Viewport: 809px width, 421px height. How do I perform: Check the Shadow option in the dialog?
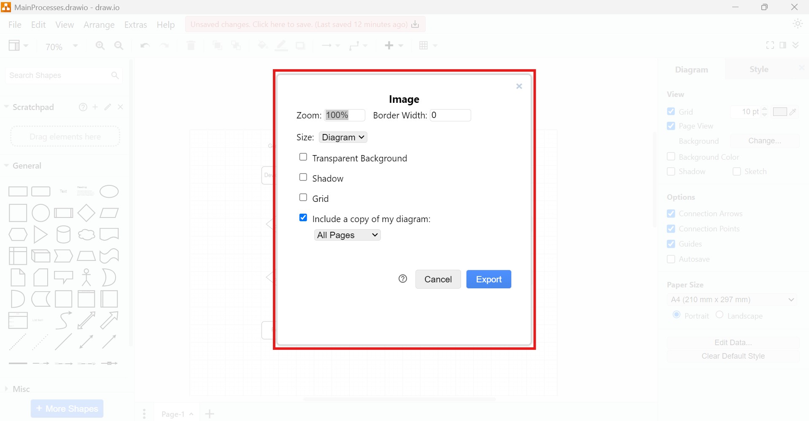tap(303, 177)
